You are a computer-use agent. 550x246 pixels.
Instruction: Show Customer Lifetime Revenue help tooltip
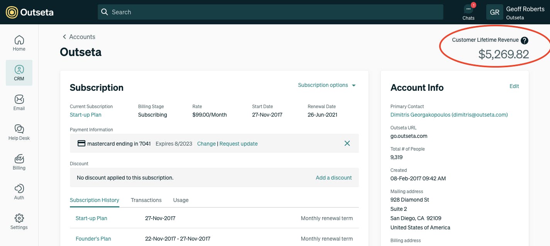524,40
